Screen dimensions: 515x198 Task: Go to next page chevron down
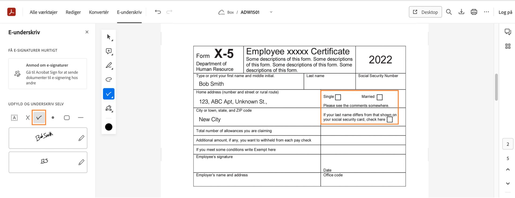508,184
